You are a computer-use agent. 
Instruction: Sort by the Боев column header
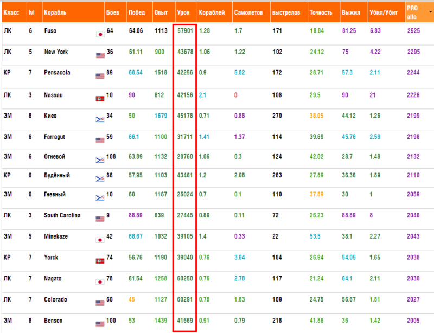coord(113,12)
